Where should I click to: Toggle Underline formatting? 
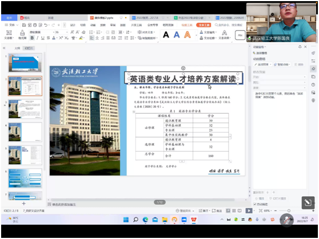coord(43,38)
